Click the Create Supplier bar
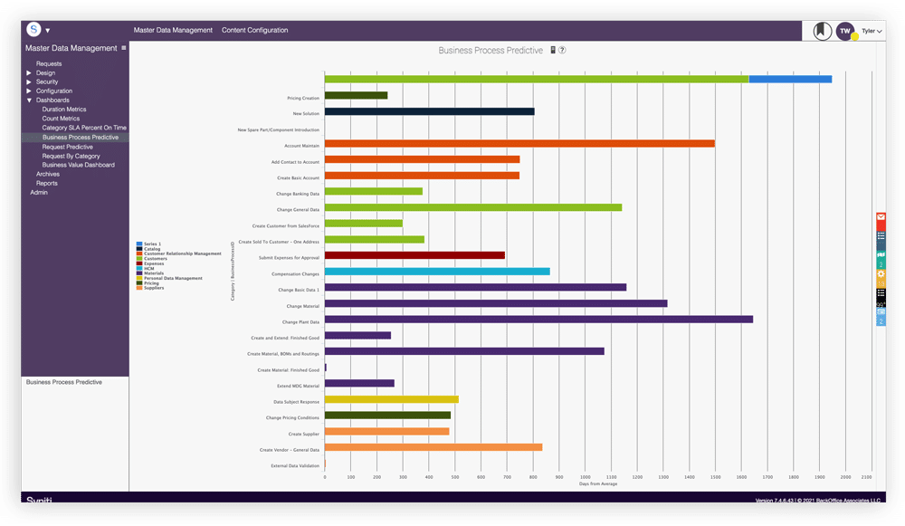The height and width of the screenshot is (526, 905). click(386, 431)
